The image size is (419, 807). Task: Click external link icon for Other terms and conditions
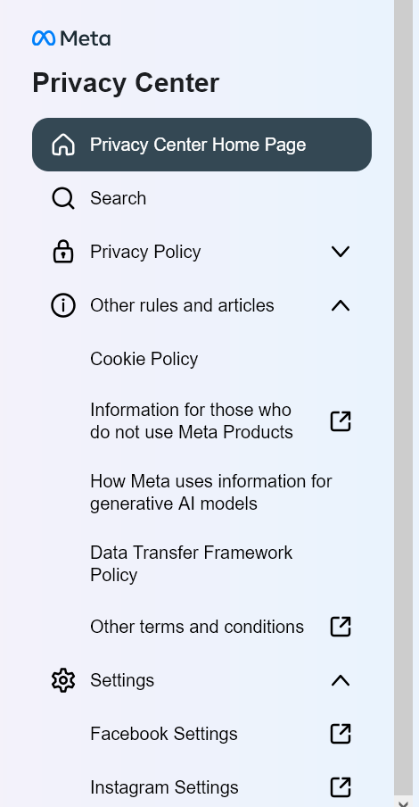click(x=341, y=627)
